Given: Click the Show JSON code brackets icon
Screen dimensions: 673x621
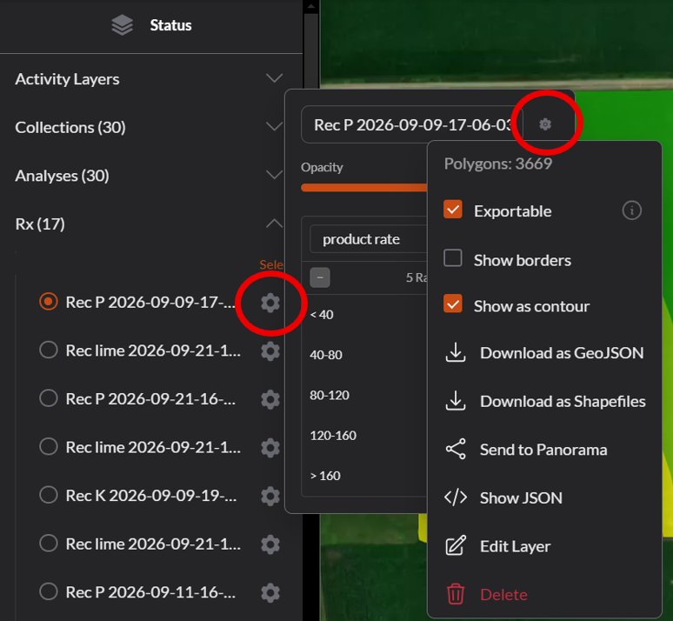Looking at the screenshot, I should click(456, 497).
